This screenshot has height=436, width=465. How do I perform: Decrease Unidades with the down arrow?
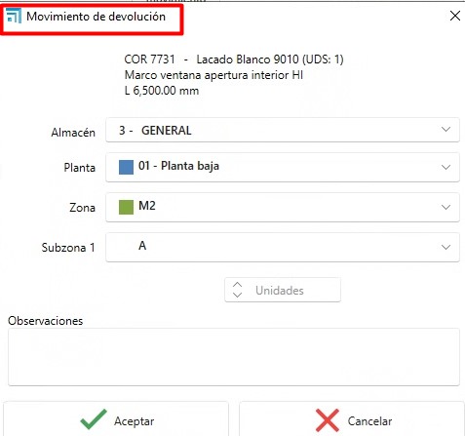(x=237, y=295)
